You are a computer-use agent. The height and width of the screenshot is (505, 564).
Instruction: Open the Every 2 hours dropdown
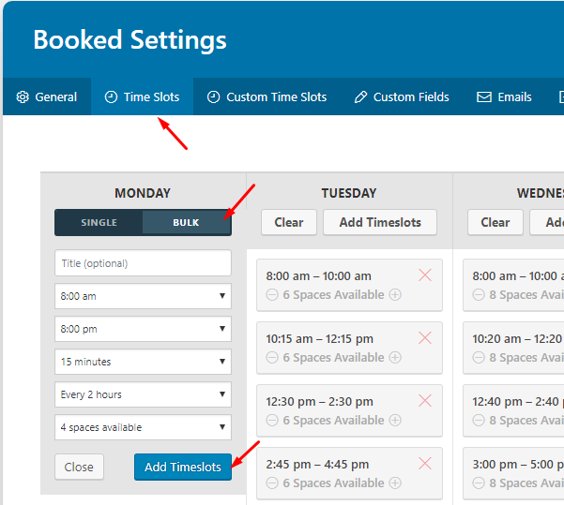pyautogui.click(x=143, y=394)
